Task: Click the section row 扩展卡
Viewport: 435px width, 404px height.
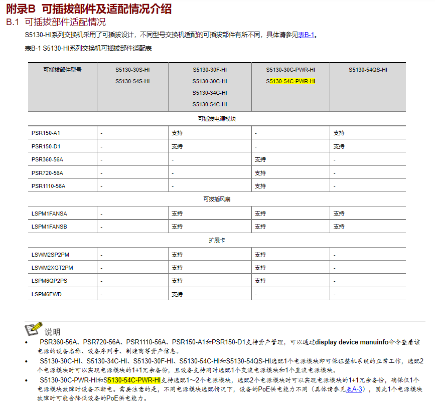Action: [217, 240]
